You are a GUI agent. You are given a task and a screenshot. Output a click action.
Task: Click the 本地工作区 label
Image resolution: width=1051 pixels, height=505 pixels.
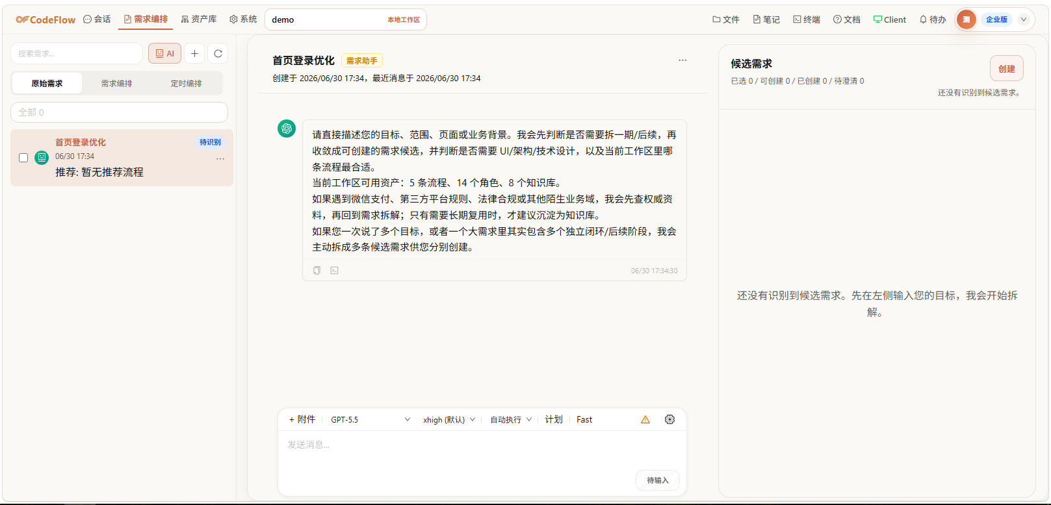404,20
